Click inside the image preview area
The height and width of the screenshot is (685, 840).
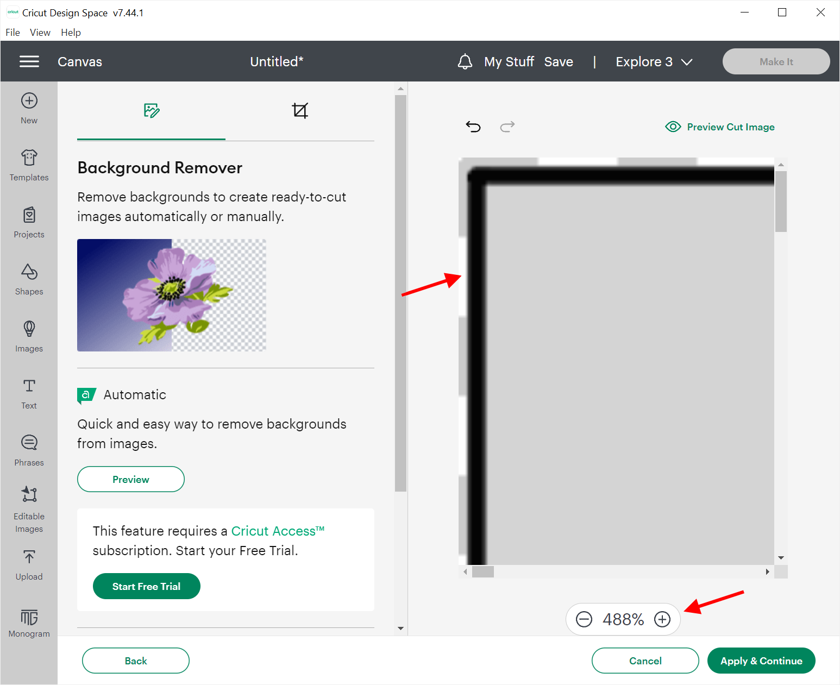617,361
